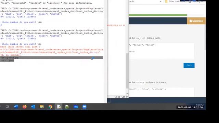Click the blue Check button

click(189, 65)
